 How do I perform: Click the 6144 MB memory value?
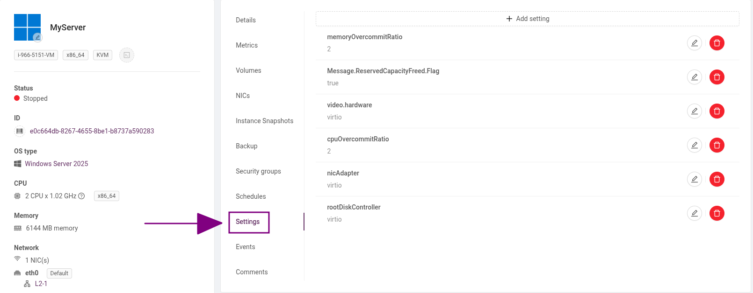(x=52, y=228)
